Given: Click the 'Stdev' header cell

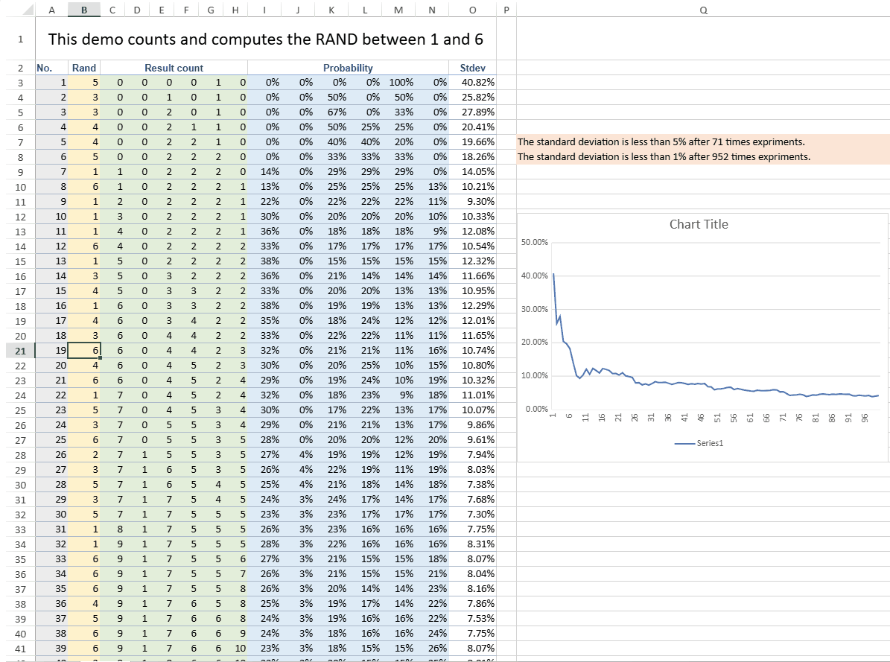Looking at the screenshot, I should [473, 68].
